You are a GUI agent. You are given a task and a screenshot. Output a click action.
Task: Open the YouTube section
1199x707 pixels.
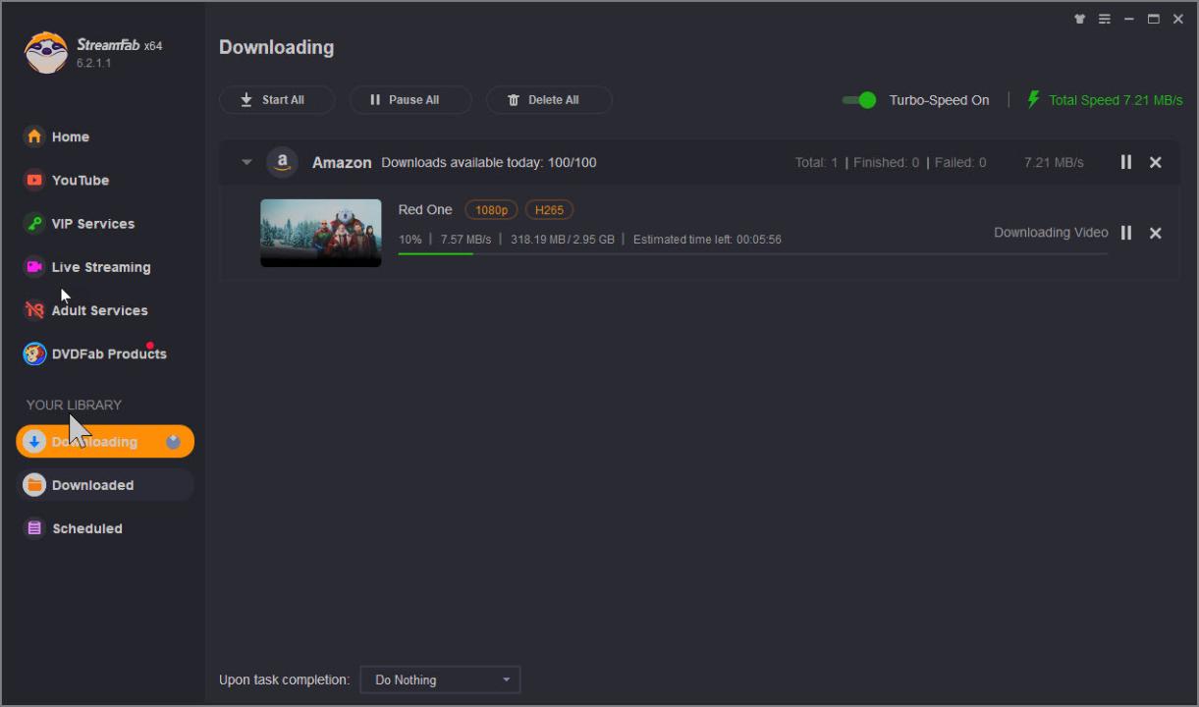(67, 180)
